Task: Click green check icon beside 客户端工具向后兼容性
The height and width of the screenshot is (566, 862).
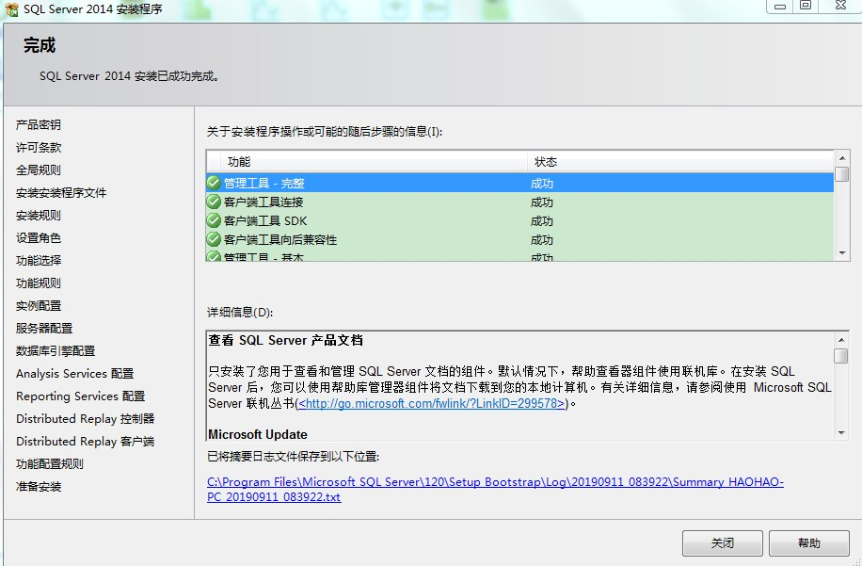Action: click(214, 239)
